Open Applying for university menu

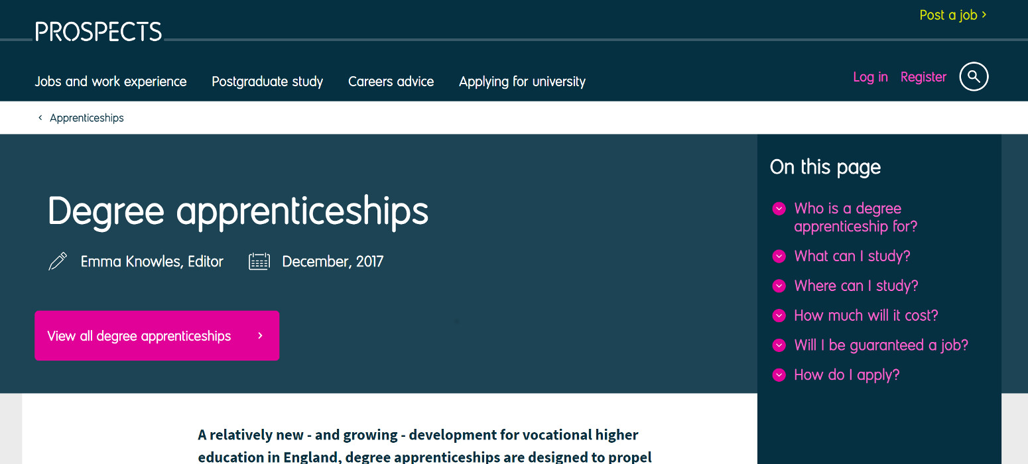coord(523,82)
